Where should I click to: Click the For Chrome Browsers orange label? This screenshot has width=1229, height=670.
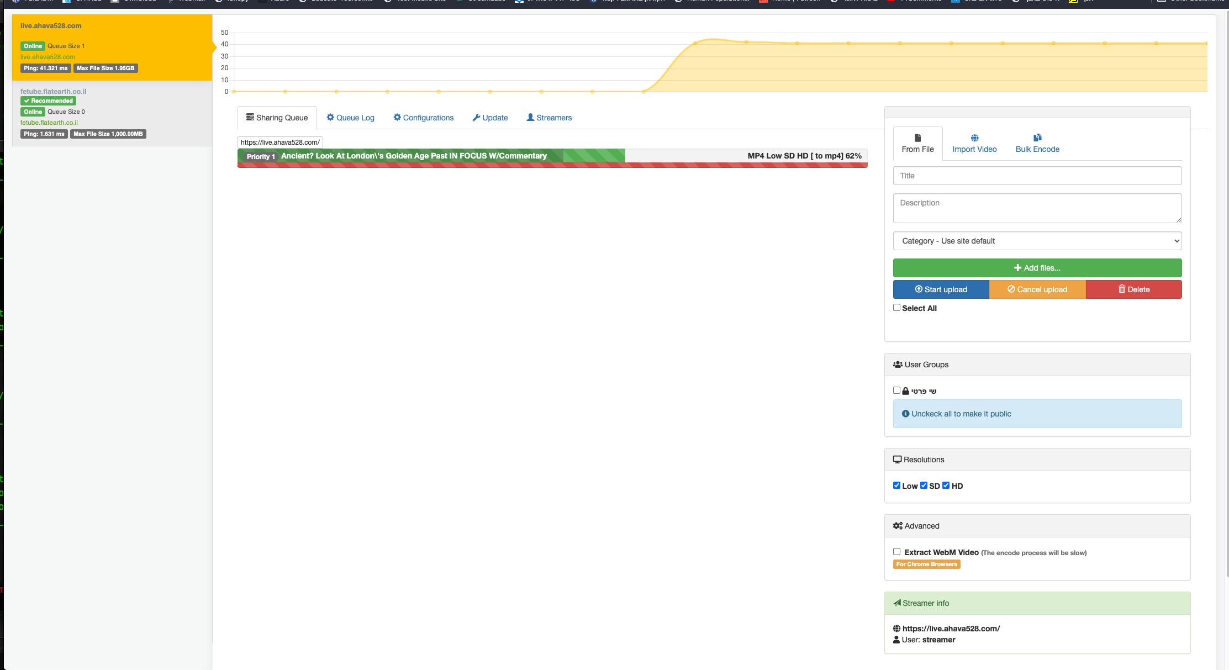click(926, 564)
